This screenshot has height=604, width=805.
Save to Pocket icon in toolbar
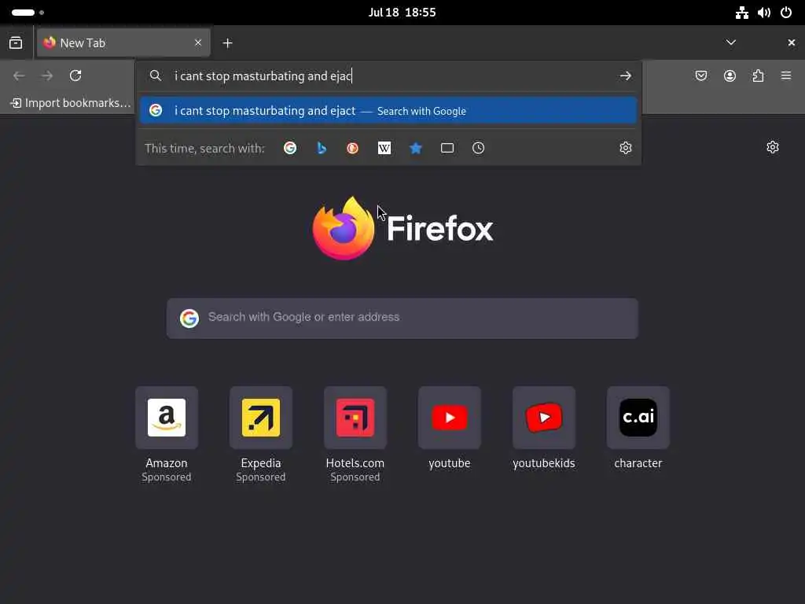pos(701,76)
